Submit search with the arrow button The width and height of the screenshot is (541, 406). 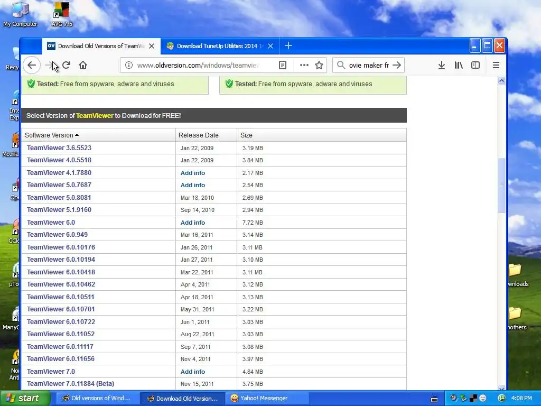(397, 65)
